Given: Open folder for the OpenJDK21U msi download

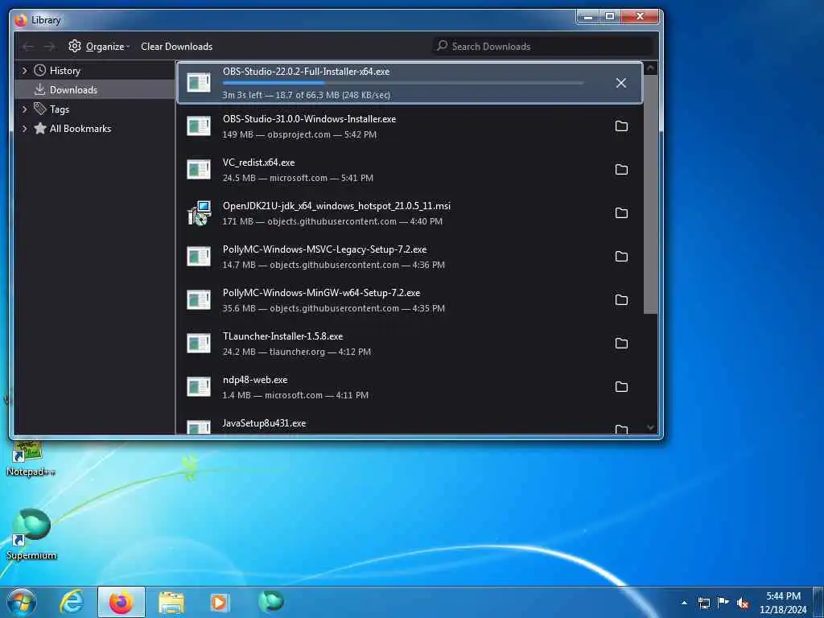Looking at the screenshot, I should point(621,212).
